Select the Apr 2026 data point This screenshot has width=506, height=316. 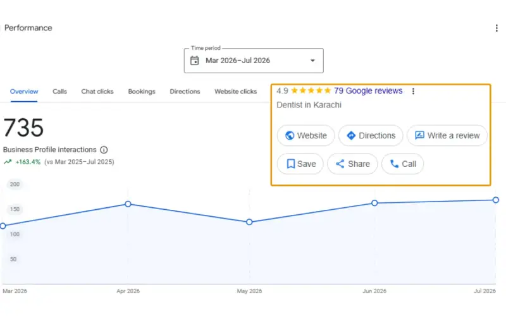click(x=128, y=204)
